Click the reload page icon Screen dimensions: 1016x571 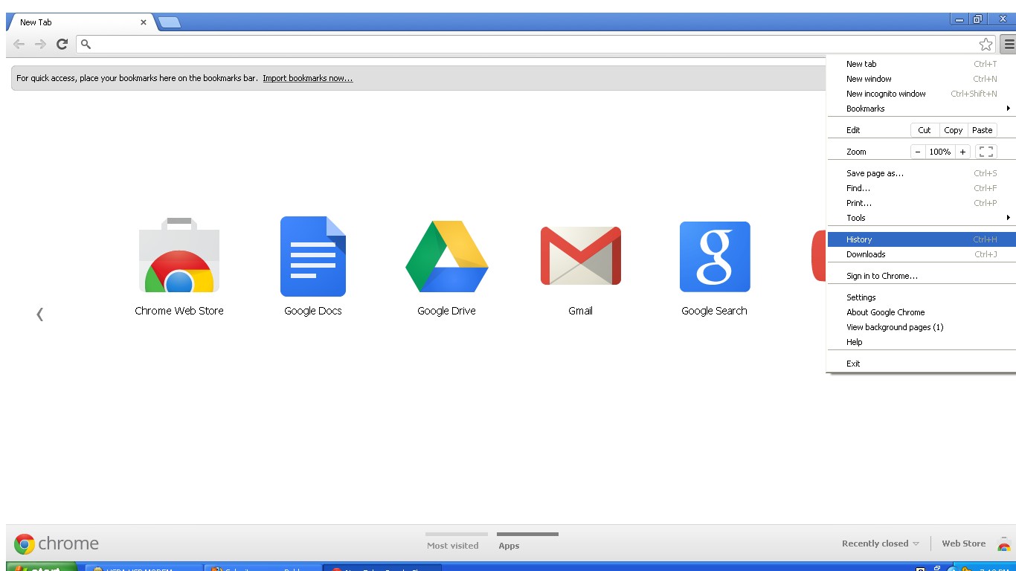pos(62,45)
